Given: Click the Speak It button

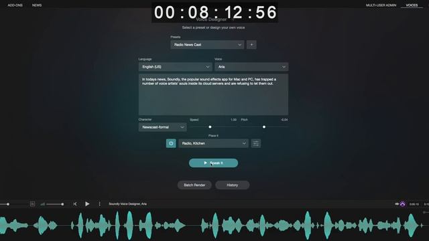Looking at the screenshot, I should click(213, 163).
